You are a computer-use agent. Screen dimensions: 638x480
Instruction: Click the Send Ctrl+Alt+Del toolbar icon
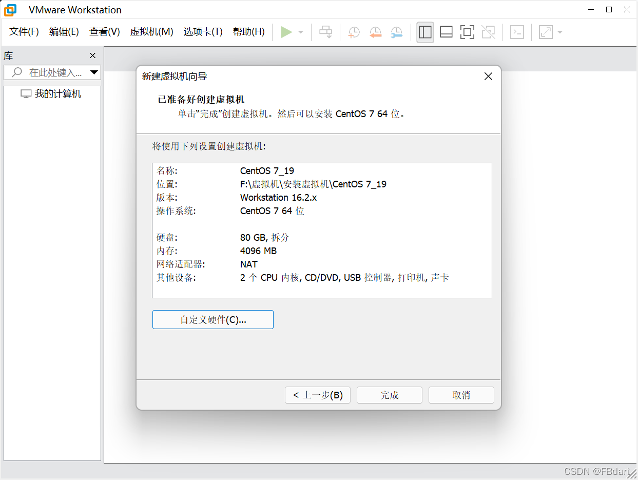pyautogui.click(x=325, y=32)
